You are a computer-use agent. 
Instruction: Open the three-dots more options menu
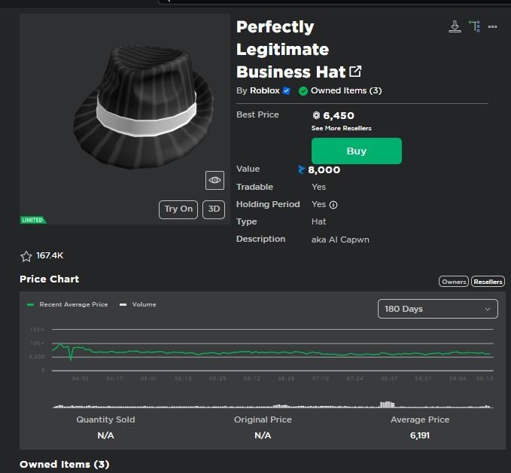[x=492, y=27]
